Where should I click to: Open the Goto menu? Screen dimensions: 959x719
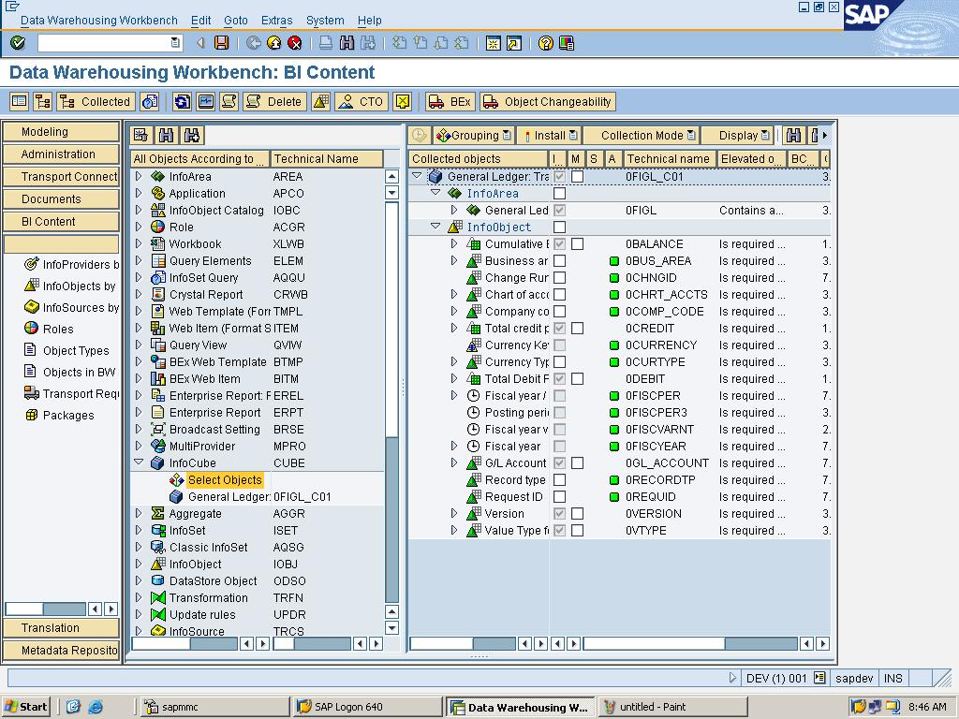coord(235,21)
